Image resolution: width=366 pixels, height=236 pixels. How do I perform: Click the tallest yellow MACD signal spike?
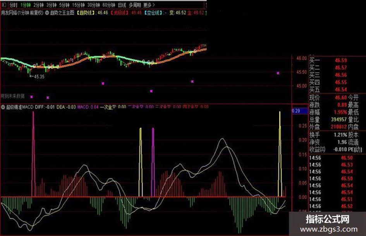280,154
